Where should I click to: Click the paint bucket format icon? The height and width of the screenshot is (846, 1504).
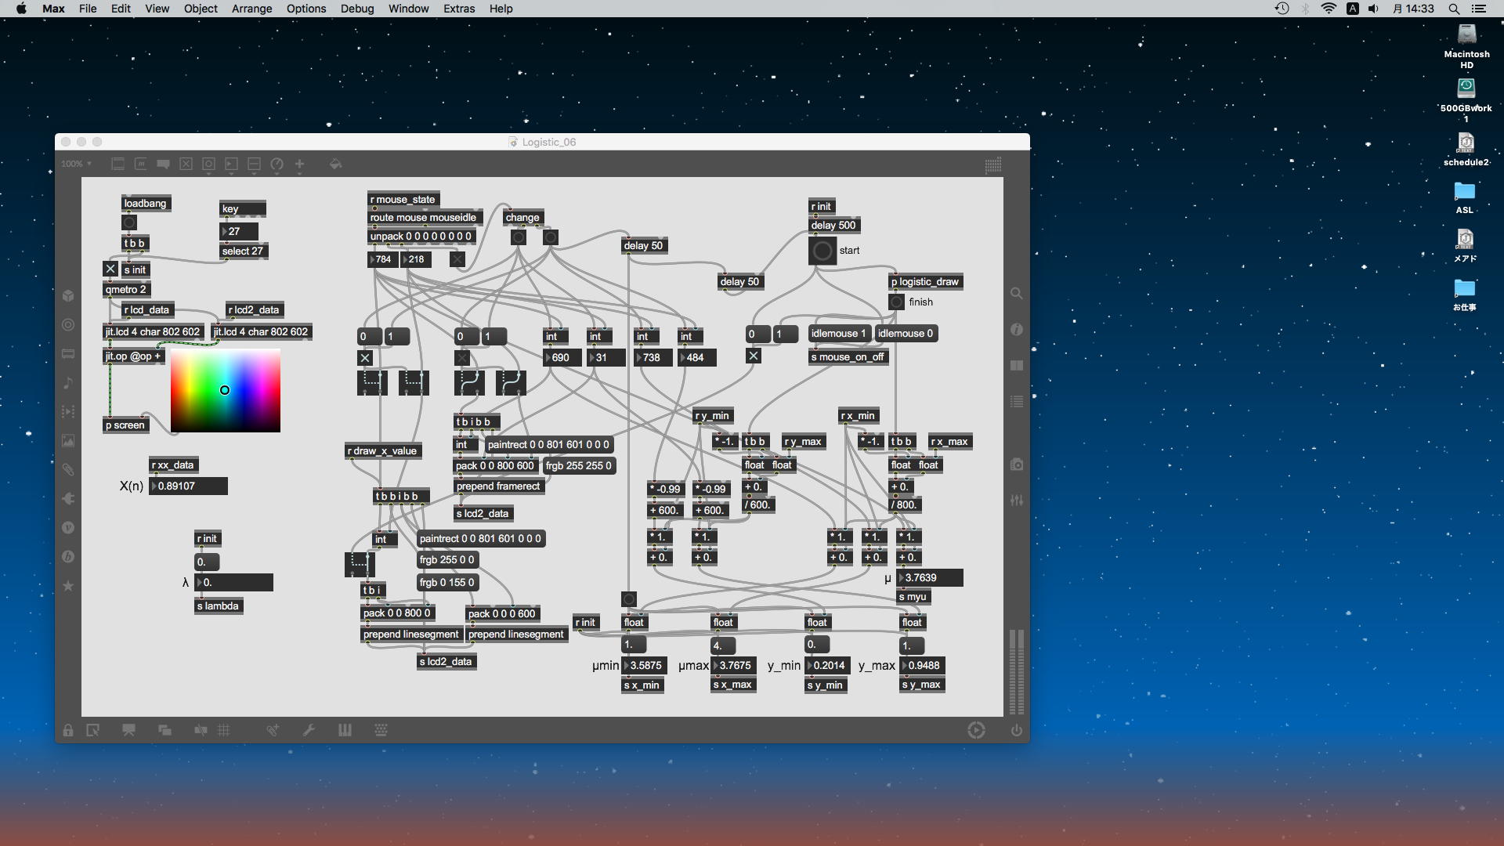[335, 164]
